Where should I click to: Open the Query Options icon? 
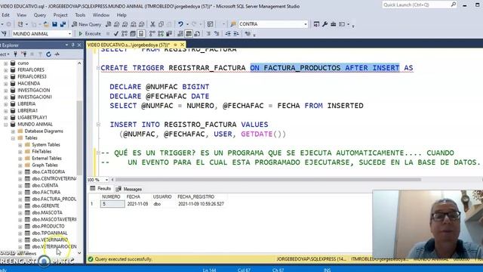click(x=133, y=33)
